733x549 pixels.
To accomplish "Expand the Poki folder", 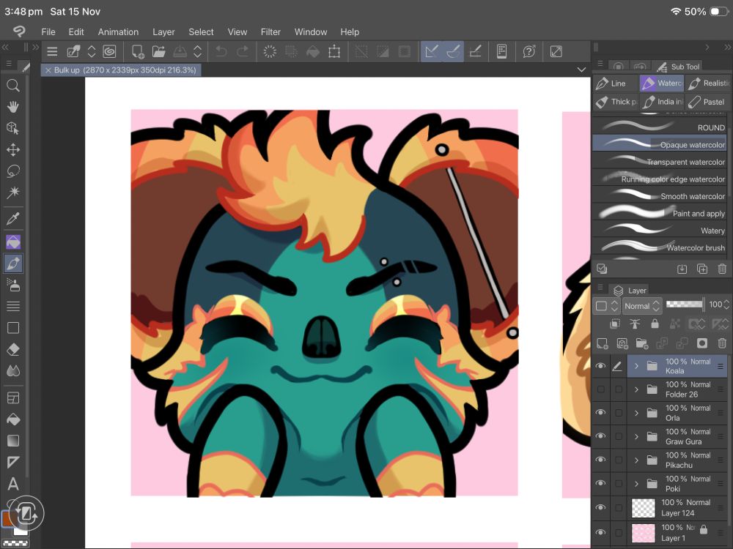I will [x=636, y=484].
